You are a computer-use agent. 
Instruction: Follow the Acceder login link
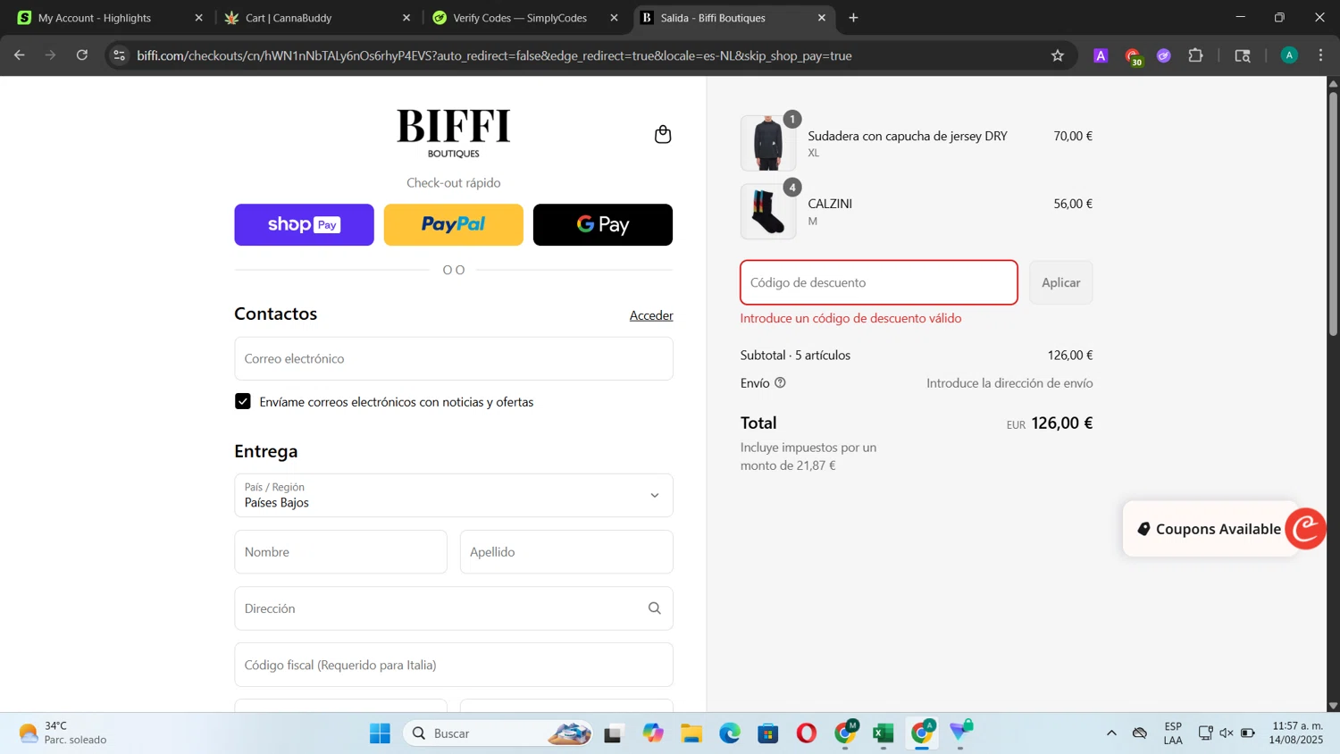point(651,315)
